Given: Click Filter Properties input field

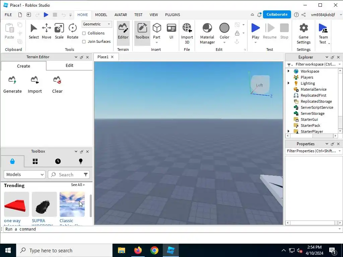Looking at the screenshot, I should tap(311, 151).
